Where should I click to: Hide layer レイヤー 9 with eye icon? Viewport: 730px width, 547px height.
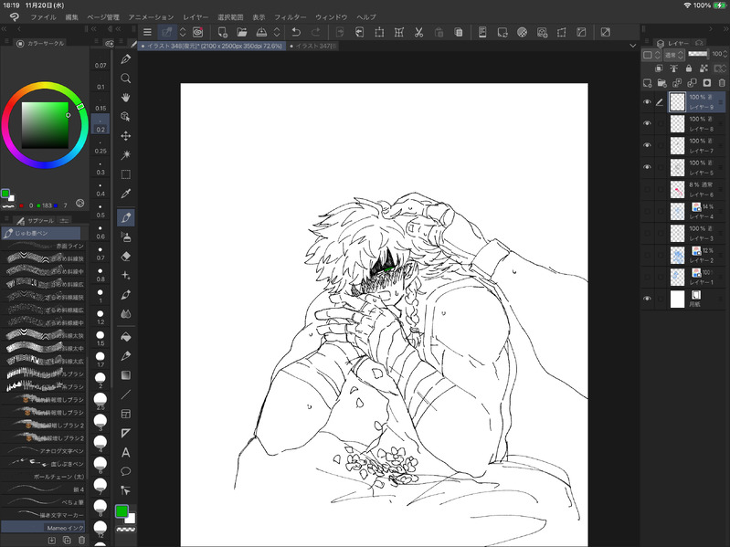(x=647, y=102)
